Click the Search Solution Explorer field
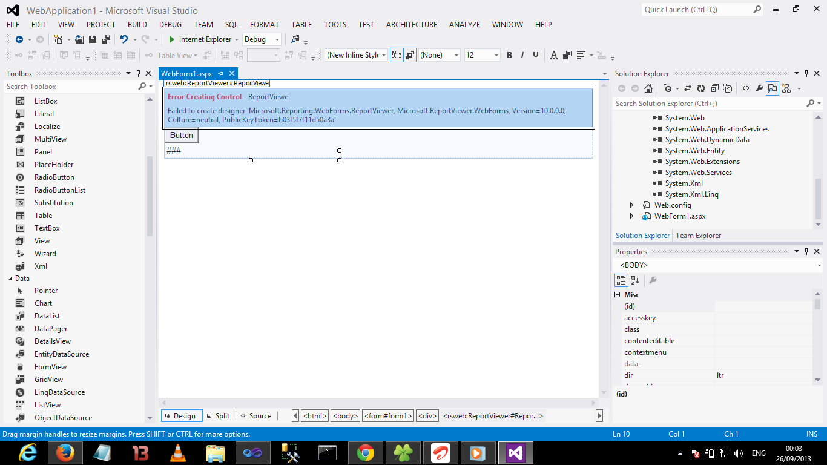Viewport: 827px width, 465px height. [710, 104]
